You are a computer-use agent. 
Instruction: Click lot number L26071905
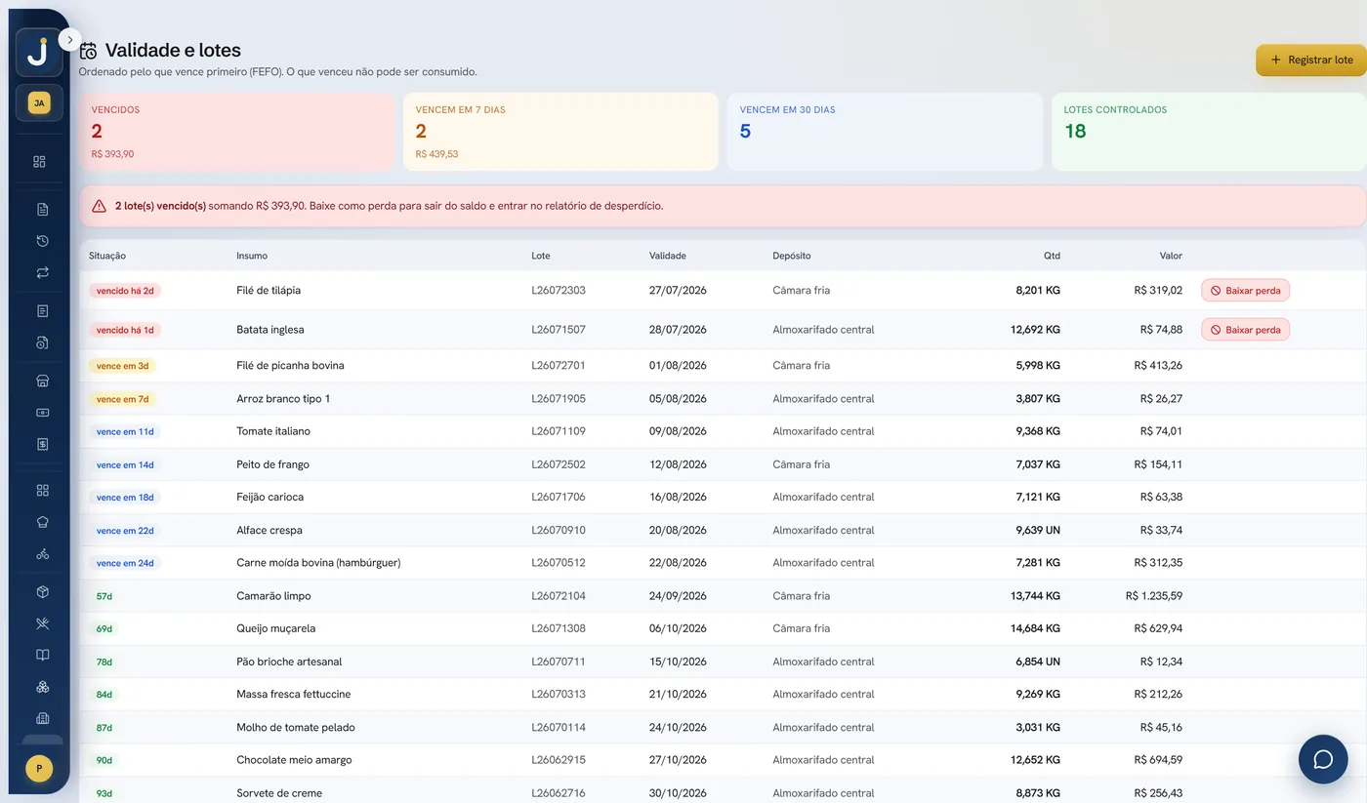pyautogui.click(x=559, y=399)
